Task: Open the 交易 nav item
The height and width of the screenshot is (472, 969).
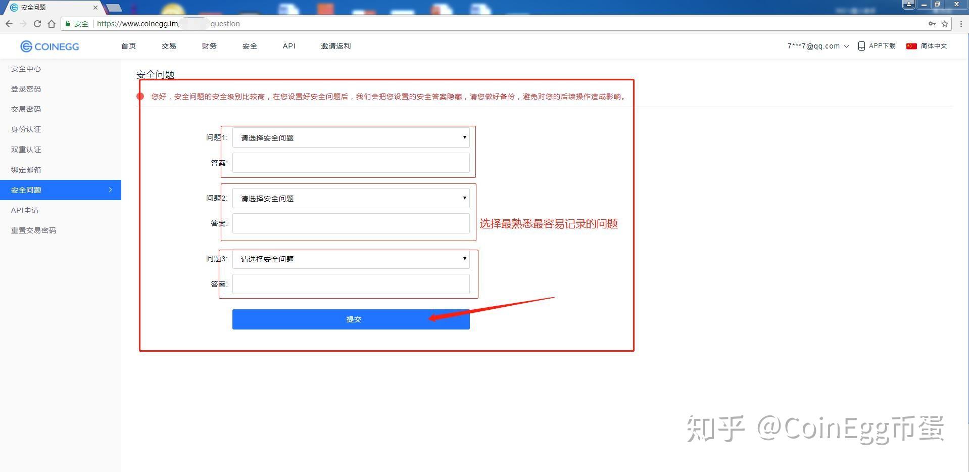Action: [169, 46]
